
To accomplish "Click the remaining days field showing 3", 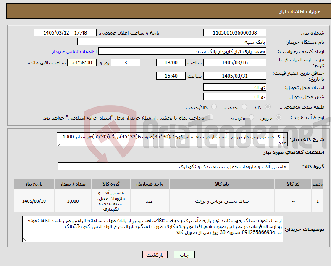I will [x=126, y=62].
